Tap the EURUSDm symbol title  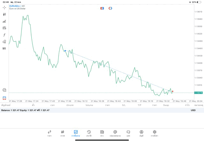[15, 6]
